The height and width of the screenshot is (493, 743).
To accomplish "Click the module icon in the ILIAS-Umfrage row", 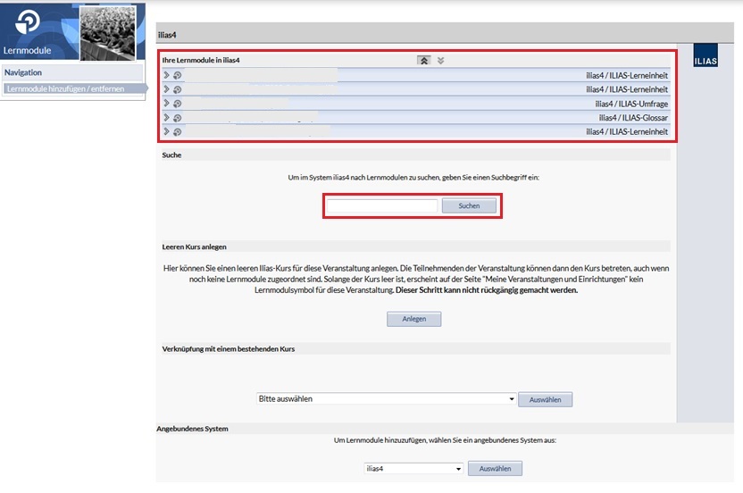I will point(177,104).
